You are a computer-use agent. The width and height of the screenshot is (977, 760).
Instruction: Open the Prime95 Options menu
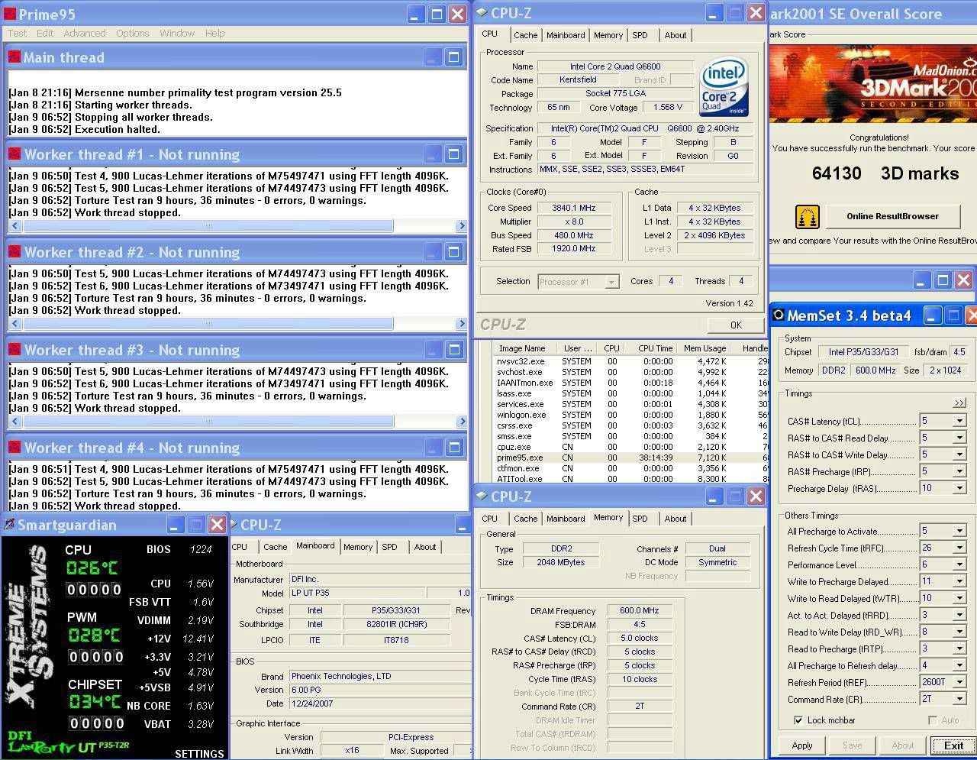(133, 33)
